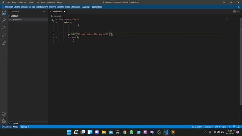Fold code at line 2 chevron
The height and width of the screenshot is (136, 242).
point(57,22)
